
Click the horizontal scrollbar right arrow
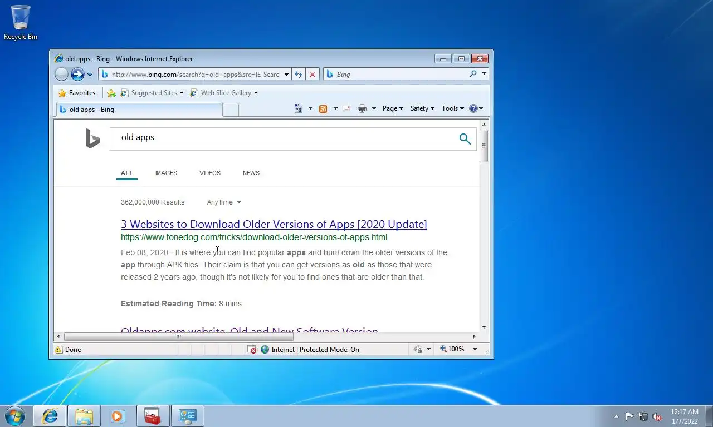pyautogui.click(x=474, y=336)
